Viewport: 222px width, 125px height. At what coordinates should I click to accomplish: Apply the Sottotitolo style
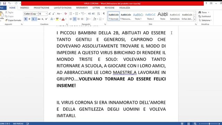(x=175, y=16)
